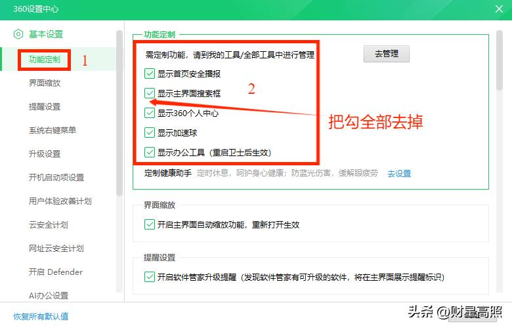Toggle 开启软件管家升级提醒 checkbox
This screenshot has height=328, width=512.
point(150,277)
